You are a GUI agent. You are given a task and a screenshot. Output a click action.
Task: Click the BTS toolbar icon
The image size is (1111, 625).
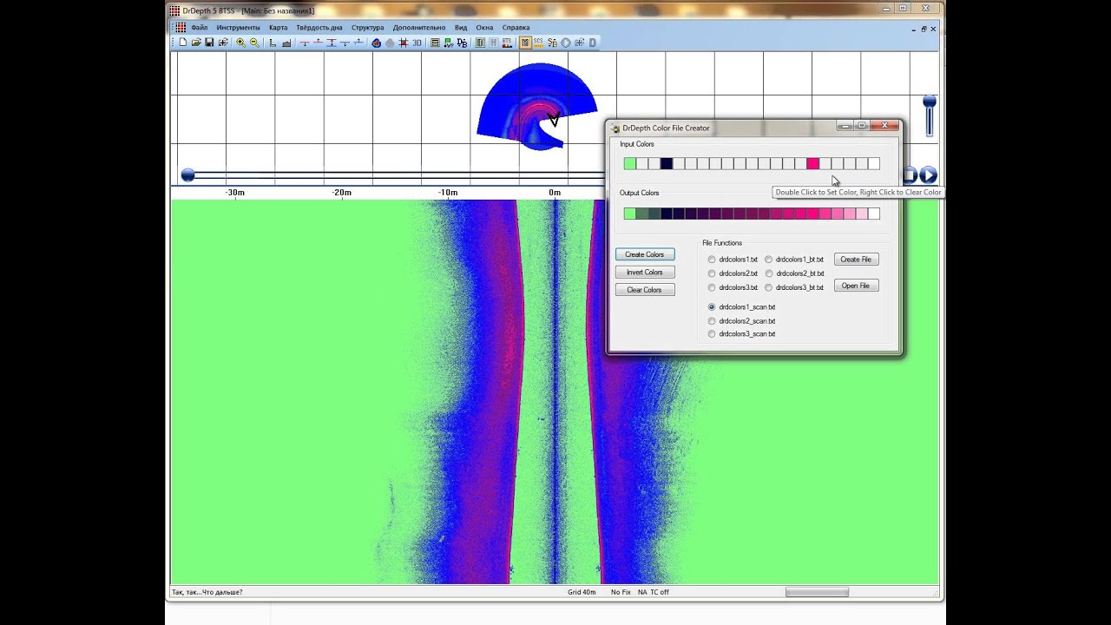pyautogui.click(x=507, y=43)
